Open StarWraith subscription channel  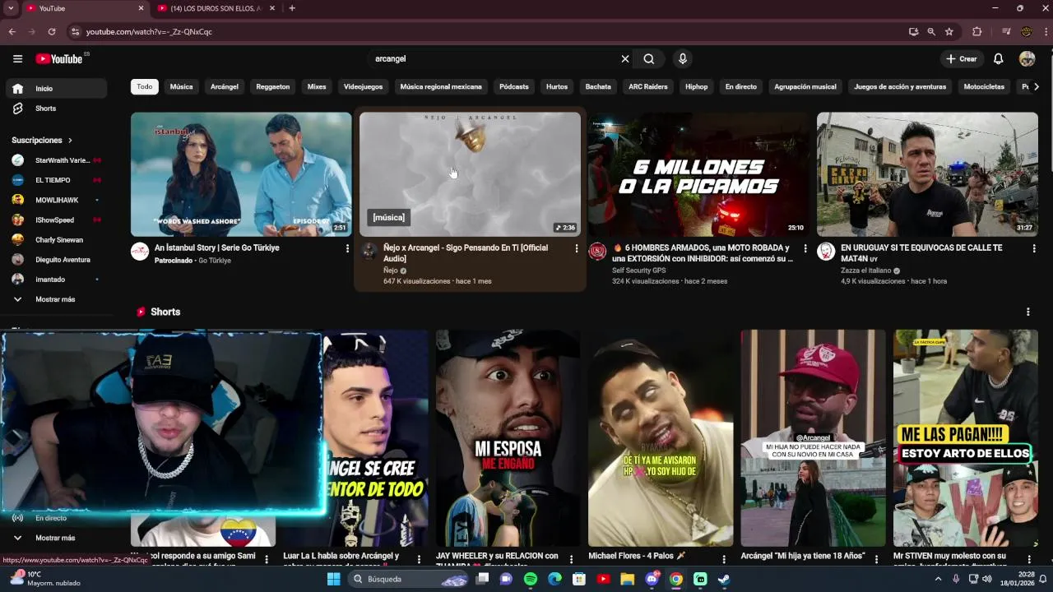click(56, 160)
